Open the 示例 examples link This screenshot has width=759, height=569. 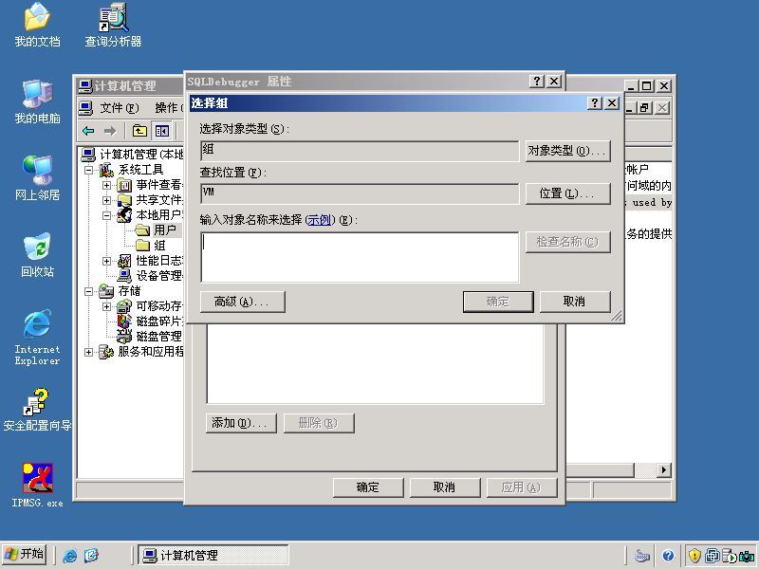pos(320,220)
